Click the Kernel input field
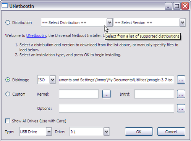Viewport: 191px width, 141px height. (79, 94)
